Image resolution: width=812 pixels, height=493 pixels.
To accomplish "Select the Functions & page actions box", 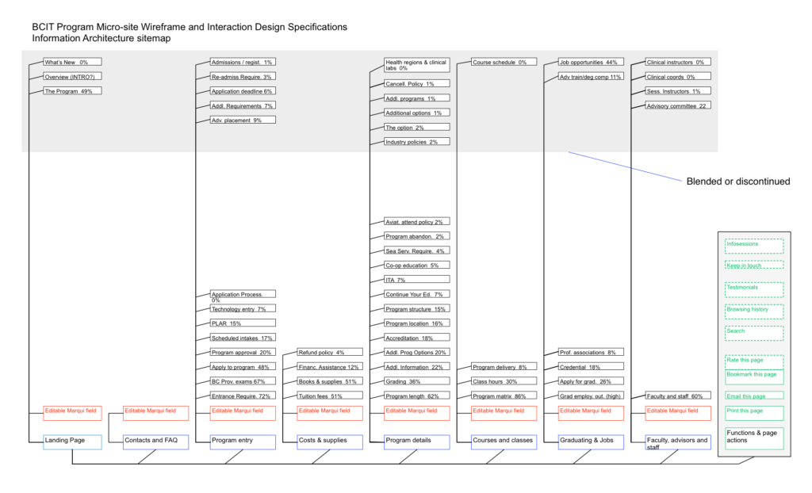I will [753, 435].
